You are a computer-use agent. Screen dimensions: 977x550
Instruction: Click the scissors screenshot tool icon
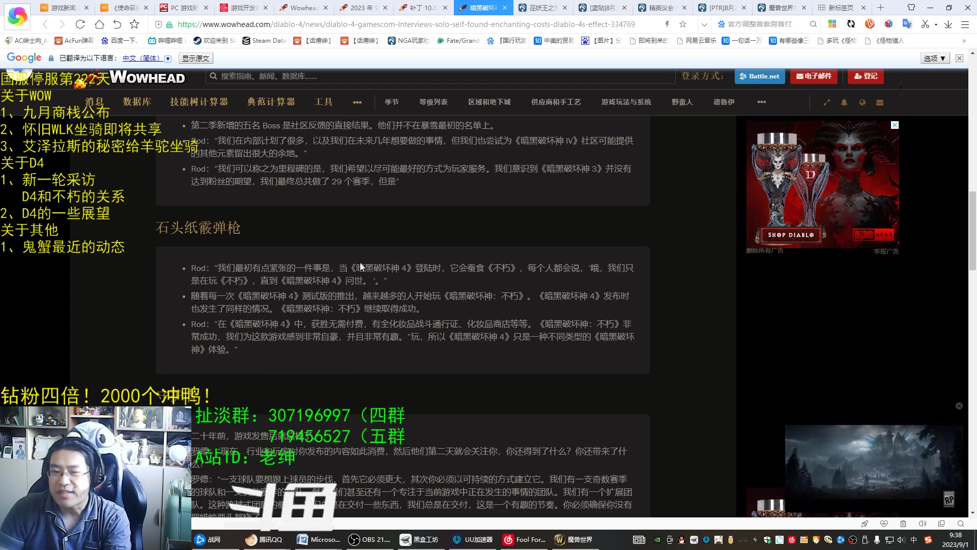point(925,24)
